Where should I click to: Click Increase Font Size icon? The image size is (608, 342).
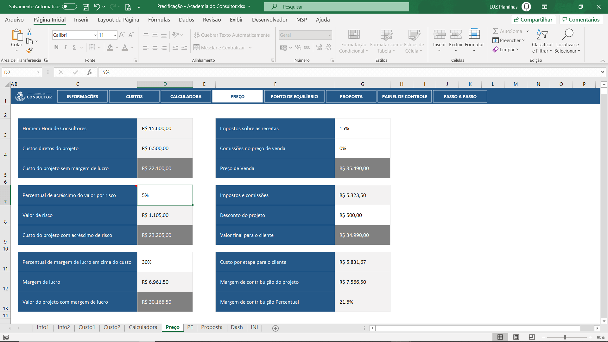pos(122,35)
